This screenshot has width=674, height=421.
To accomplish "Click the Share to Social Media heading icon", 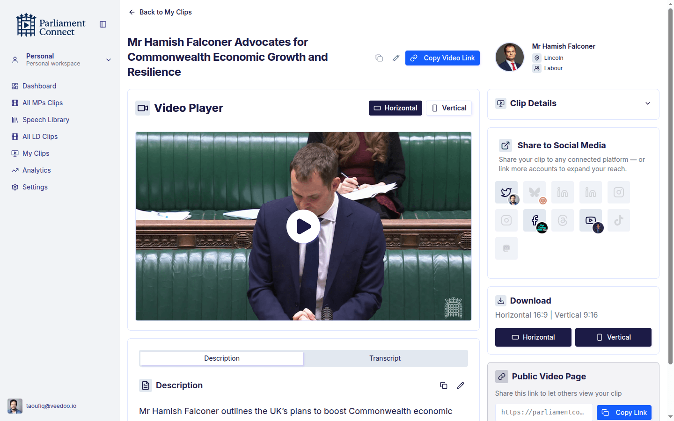I will tap(505, 145).
